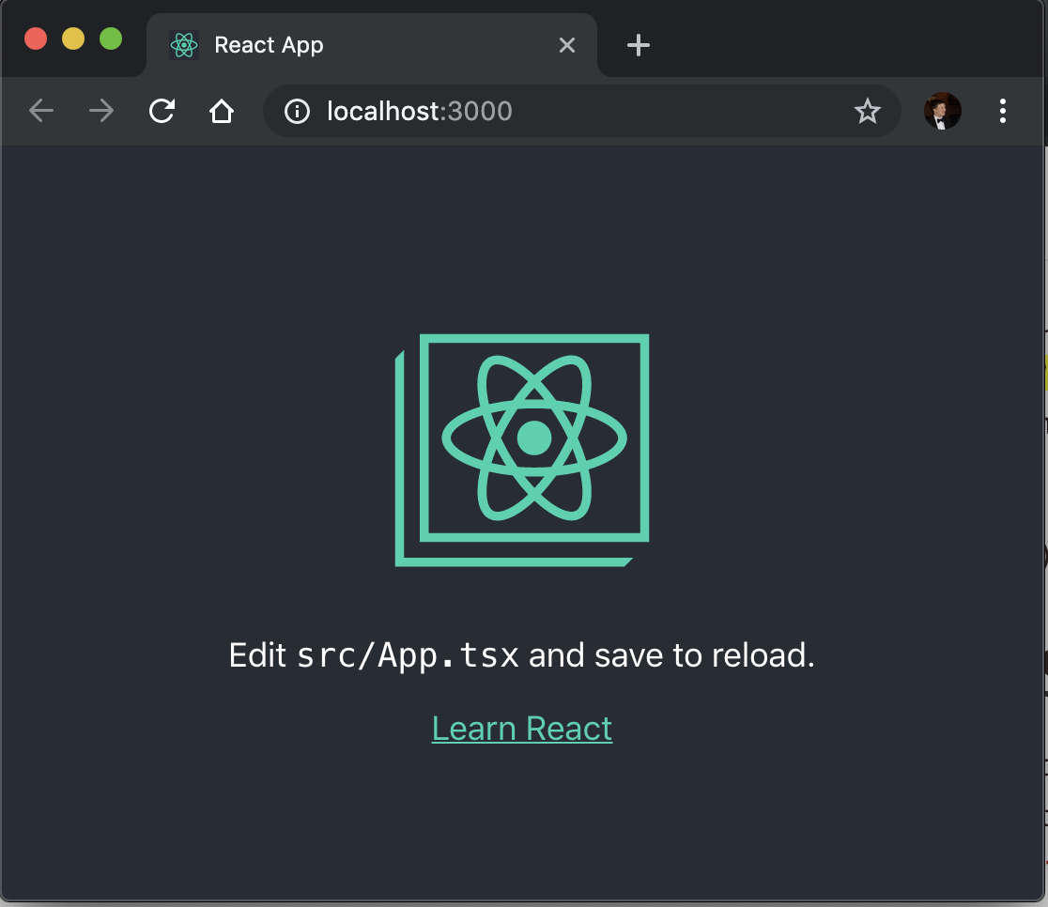View site information icon in address bar
Image resolution: width=1048 pixels, height=907 pixels.
coord(297,112)
